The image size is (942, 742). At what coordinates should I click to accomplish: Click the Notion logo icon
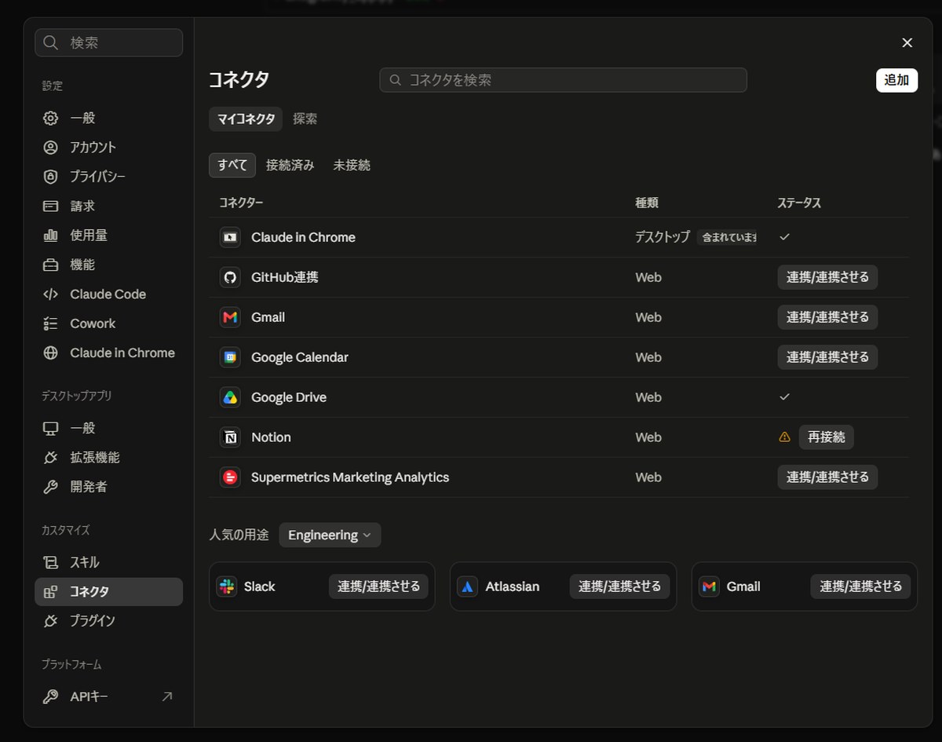click(230, 437)
